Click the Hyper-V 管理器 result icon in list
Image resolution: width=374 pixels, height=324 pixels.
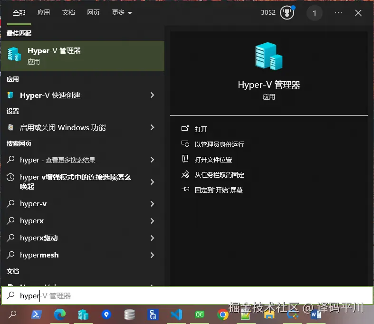point(14,54)
